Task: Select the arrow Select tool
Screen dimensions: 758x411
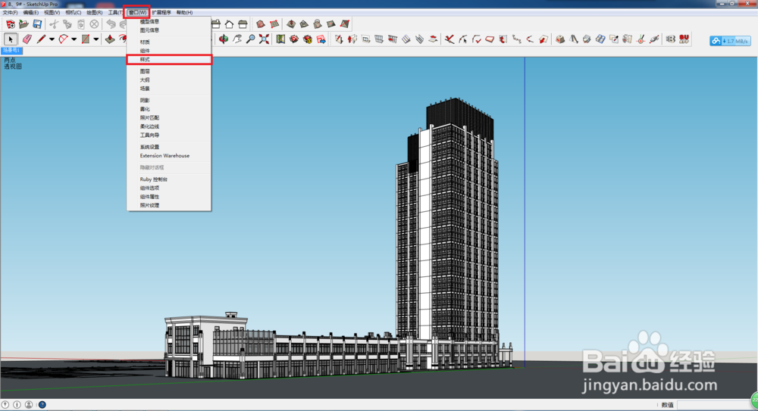Action: [x=10, y=39]
